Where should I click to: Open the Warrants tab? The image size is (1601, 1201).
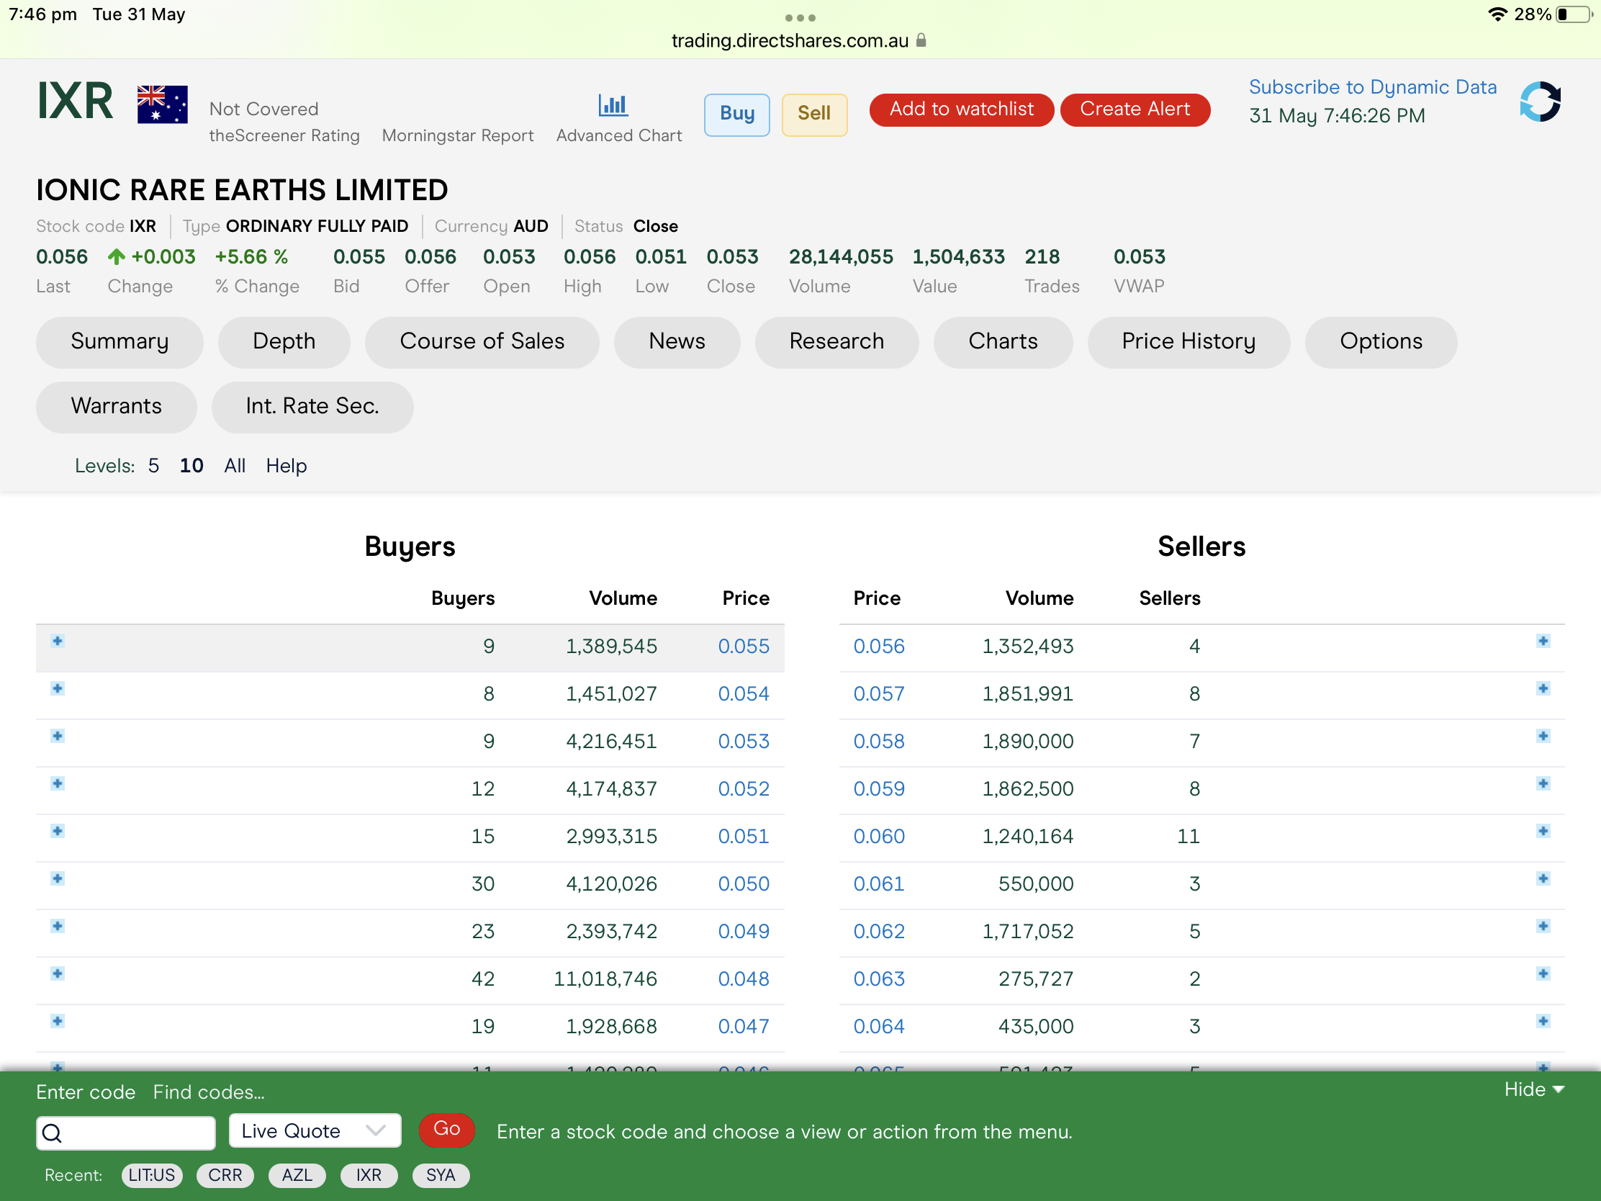point(117,407)
